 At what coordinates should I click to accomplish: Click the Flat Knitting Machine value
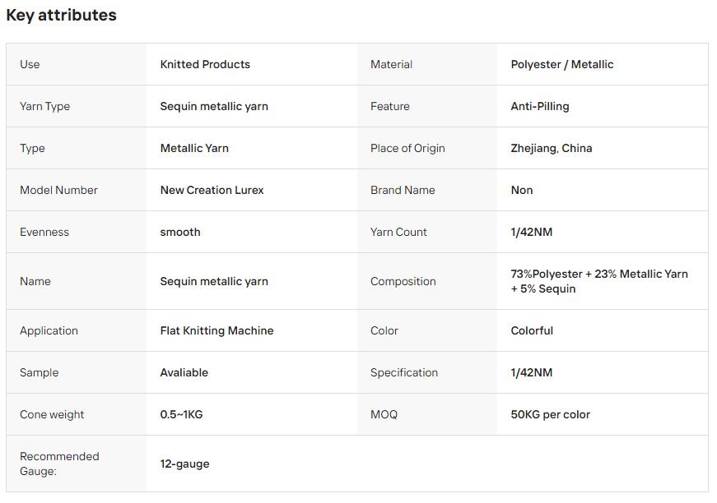216,331
